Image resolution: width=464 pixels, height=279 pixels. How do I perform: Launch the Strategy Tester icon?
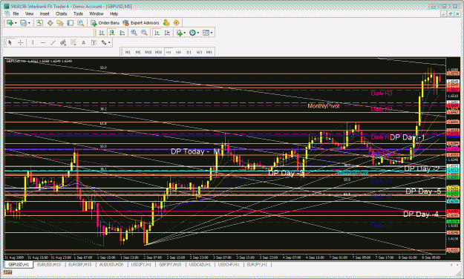(x=80, y=23)
